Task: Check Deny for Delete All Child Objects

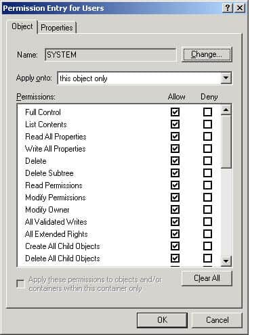Action: point(207,259)
